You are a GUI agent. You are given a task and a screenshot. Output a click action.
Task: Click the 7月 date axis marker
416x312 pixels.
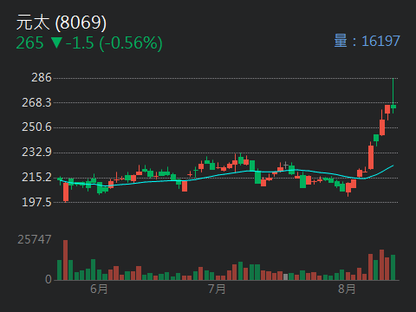(217, 289)
